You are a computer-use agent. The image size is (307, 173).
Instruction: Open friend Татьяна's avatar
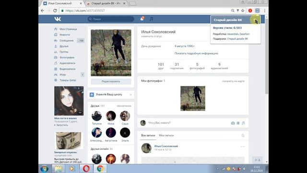pos(96,116)
